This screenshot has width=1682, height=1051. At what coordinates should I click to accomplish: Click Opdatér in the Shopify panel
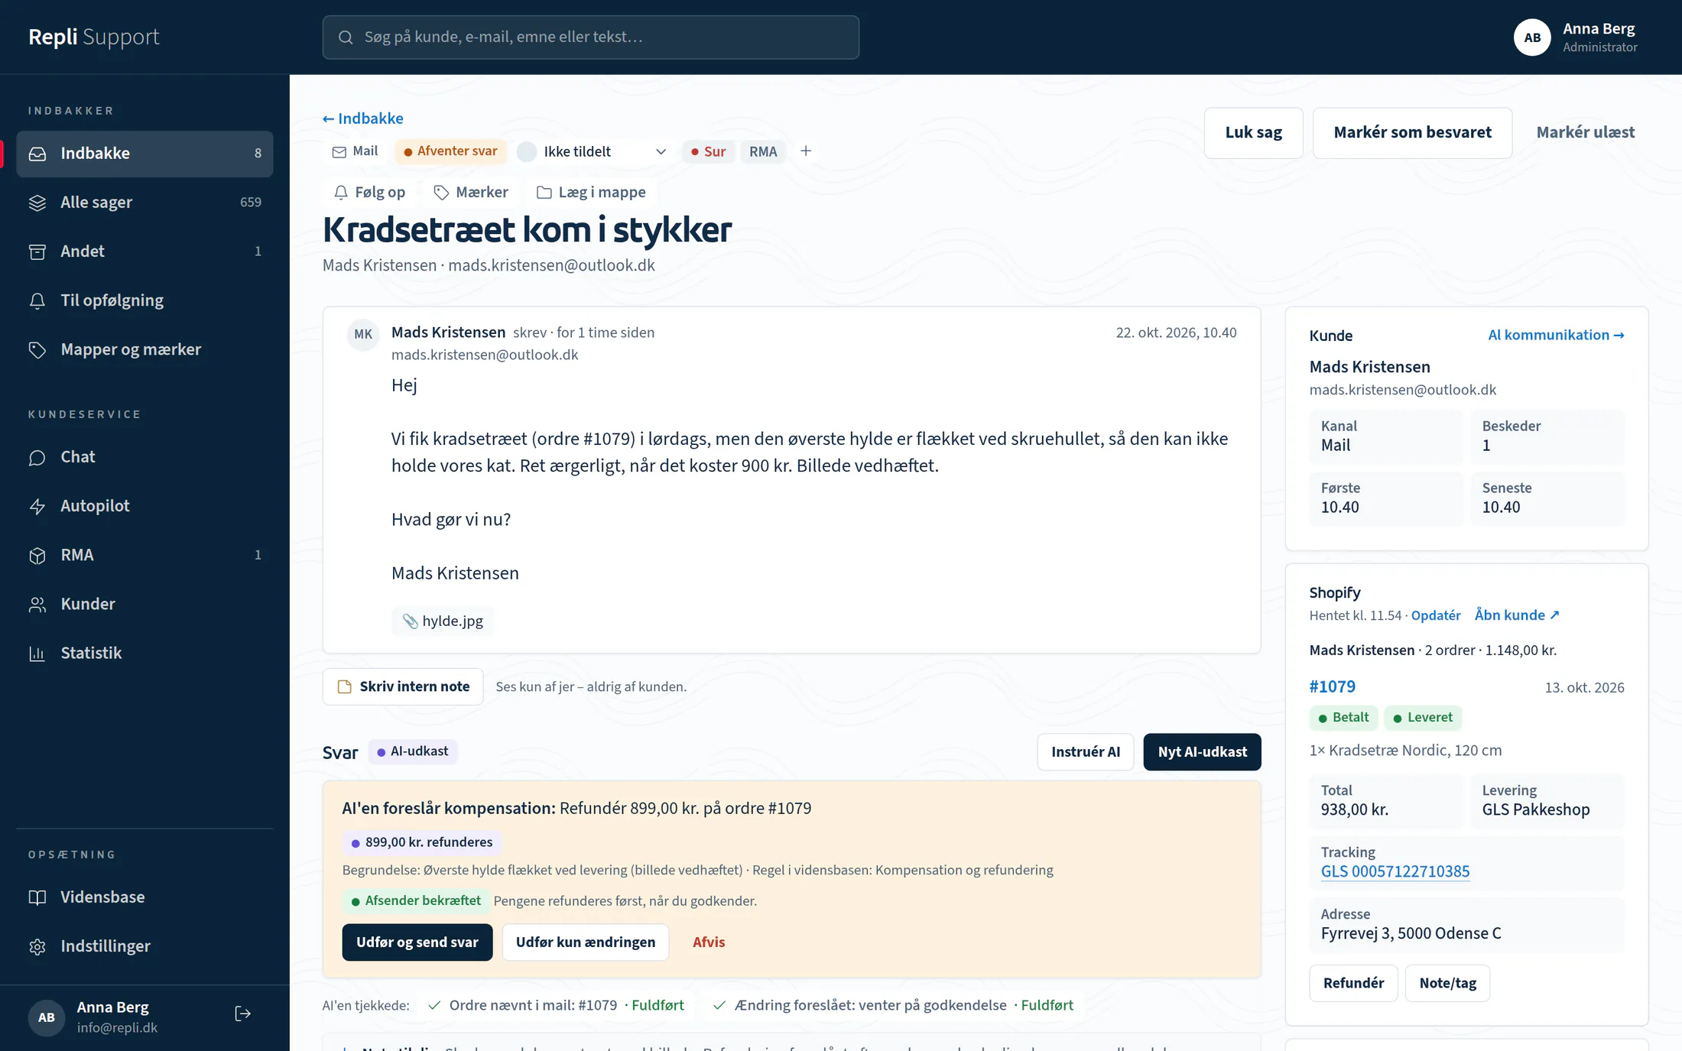coord(1436,615)
